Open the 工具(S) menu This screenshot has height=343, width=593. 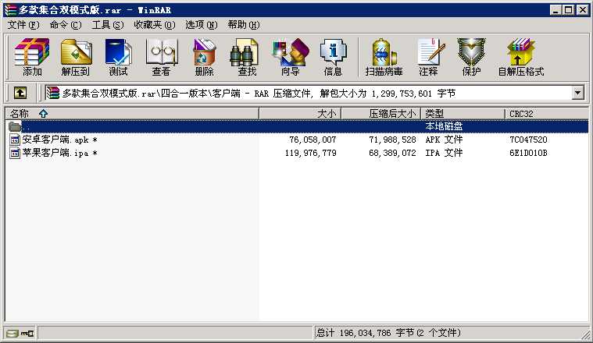click(x=108, y=25)
